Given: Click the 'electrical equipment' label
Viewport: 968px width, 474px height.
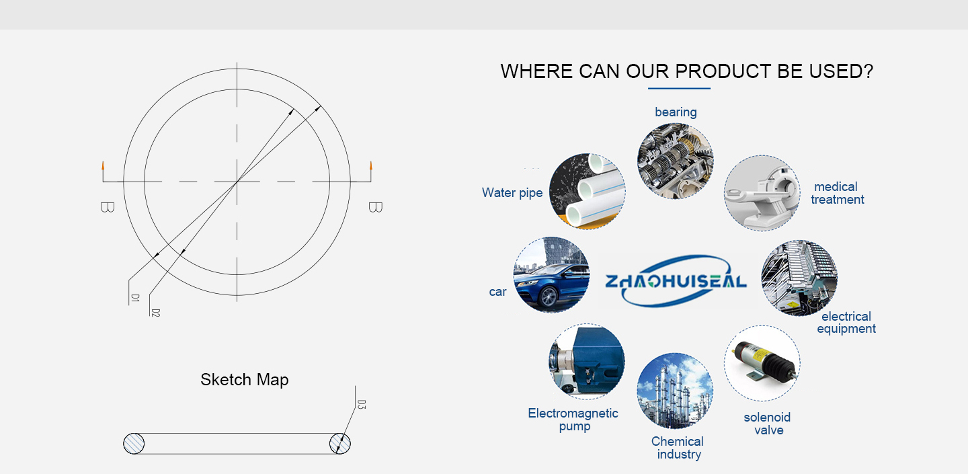Looking at the screenshot, I should [x=846, y=323].
